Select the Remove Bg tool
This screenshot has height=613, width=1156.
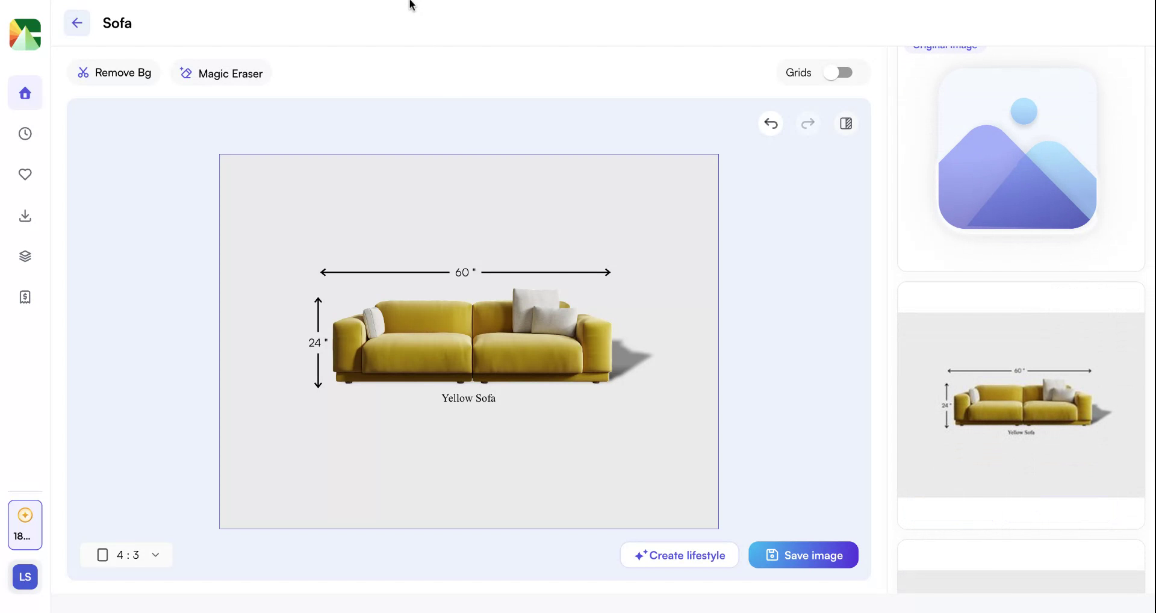[114, 72]
